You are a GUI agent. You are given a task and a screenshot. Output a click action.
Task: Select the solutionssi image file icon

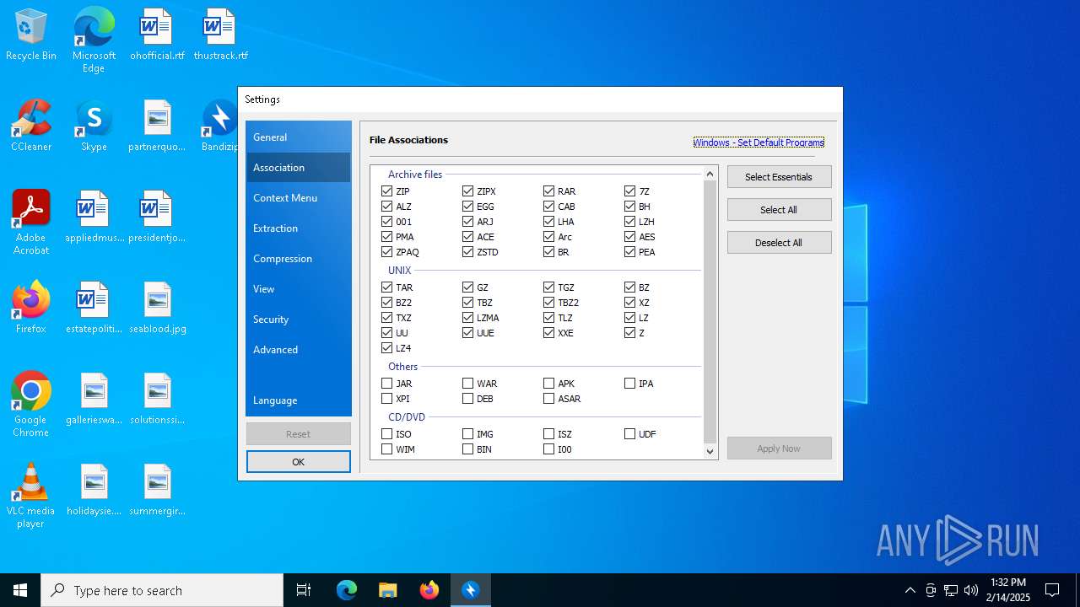point(157,400)
